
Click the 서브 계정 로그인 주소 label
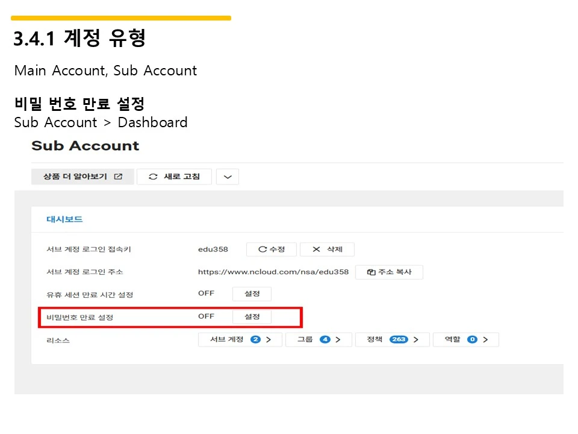pyautogui.click(x=85, y=272)
